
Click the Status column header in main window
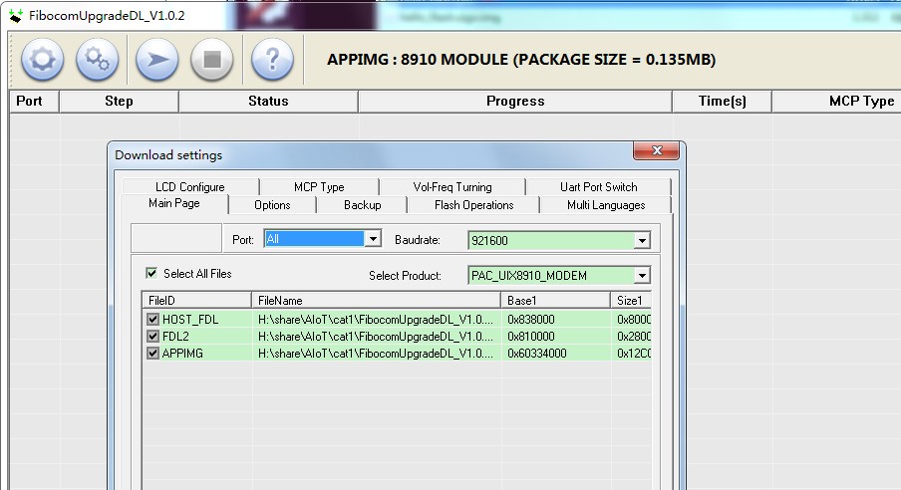tap(268, 102)
